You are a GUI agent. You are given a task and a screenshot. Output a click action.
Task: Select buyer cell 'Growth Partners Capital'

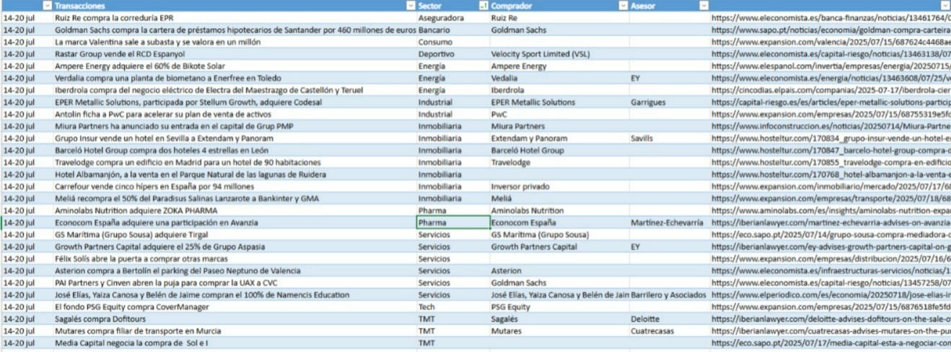point(559,247)
